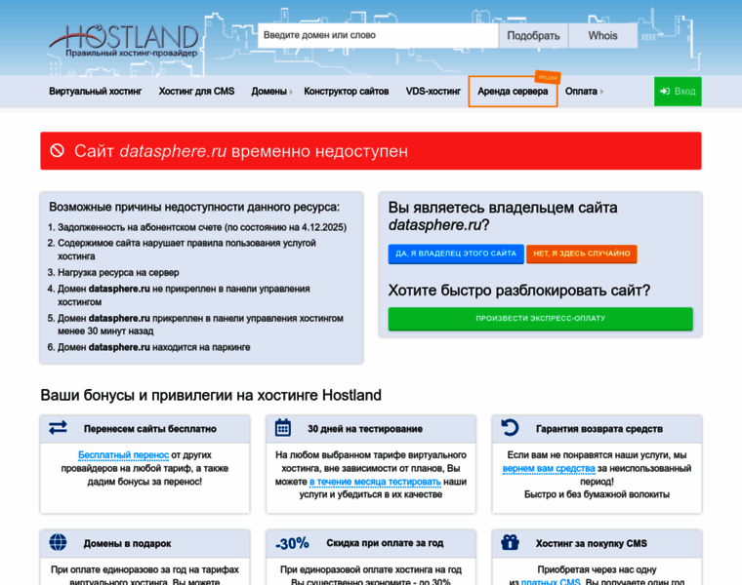The image size is (742, 585).
Task: Click the domain search input field
Action: (x=378, y=36)
